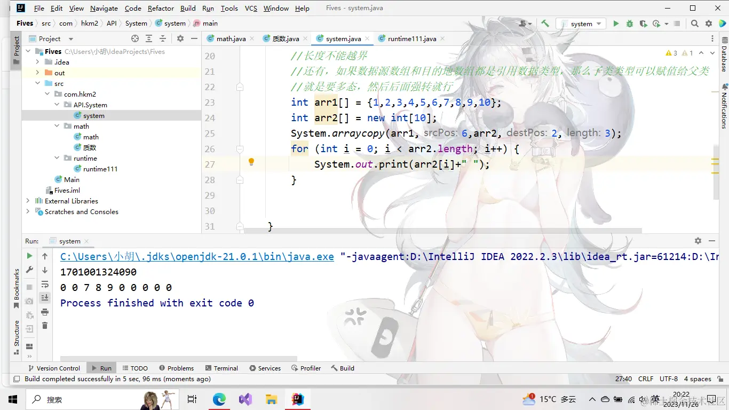Click the yellow intention lightbulb on line 27
729x410 pixels.
coord(251,162)
